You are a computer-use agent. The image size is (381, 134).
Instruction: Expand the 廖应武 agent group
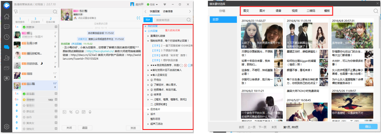[56, 111]
